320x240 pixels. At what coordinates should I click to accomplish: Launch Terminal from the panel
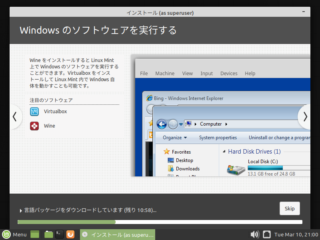pyautogui.click(x=60, y=234)
